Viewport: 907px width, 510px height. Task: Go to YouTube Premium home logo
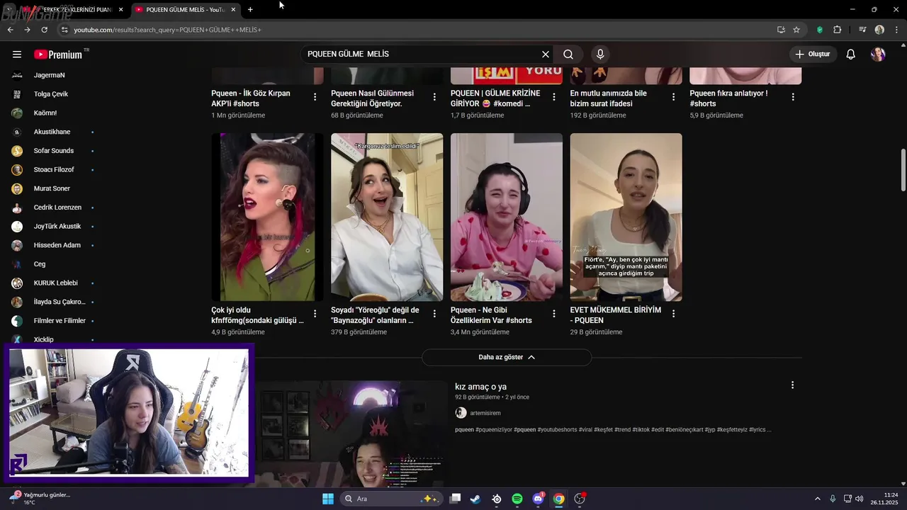(58, 55)
